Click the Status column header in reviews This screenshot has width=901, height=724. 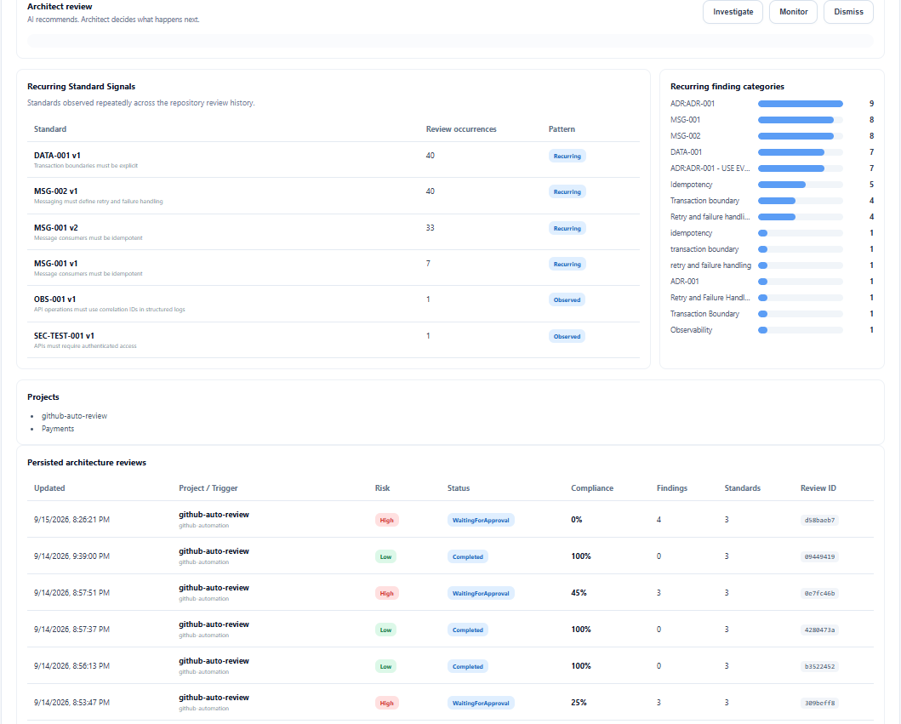[x=459, y=487]
